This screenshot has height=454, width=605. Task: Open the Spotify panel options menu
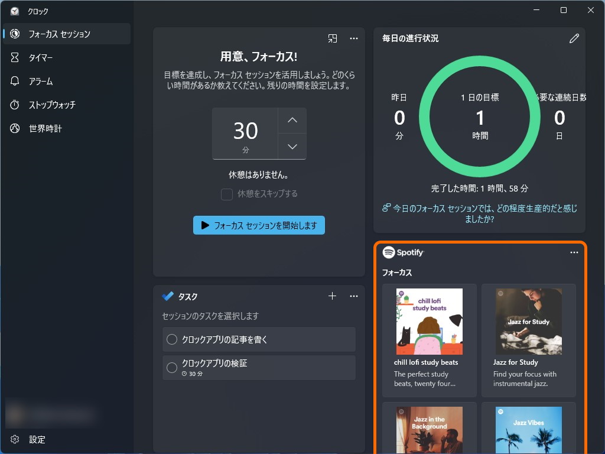(x=574, y=252)
